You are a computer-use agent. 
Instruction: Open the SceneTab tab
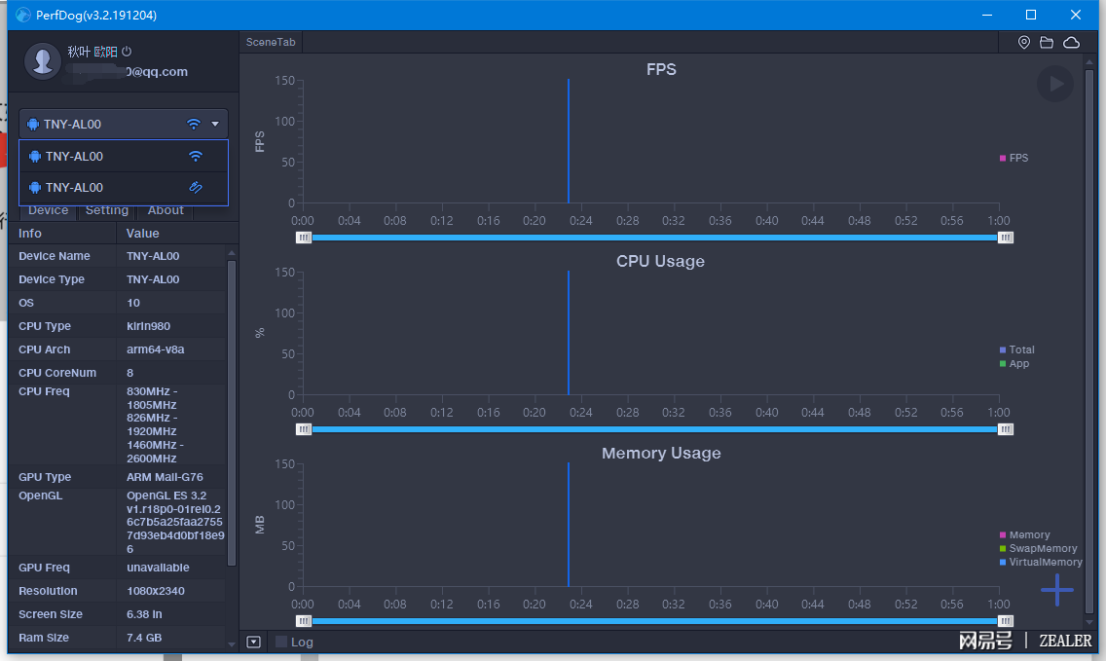pyautogui.click(x=271, y=42)
